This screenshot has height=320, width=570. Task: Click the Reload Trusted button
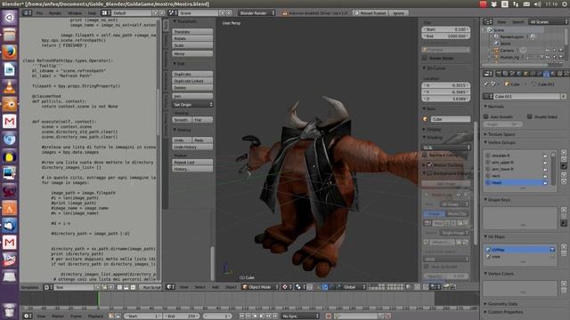point(370,12)
